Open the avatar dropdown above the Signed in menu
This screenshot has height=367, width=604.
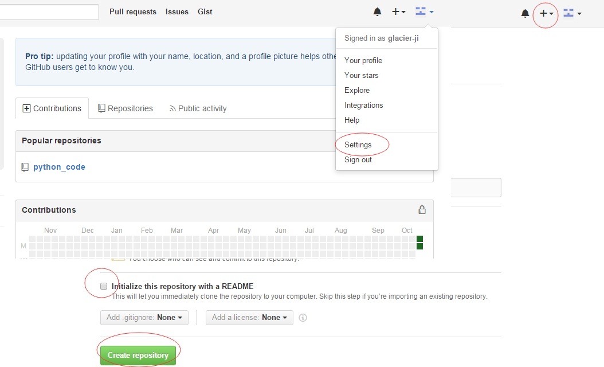pos(424,11)
